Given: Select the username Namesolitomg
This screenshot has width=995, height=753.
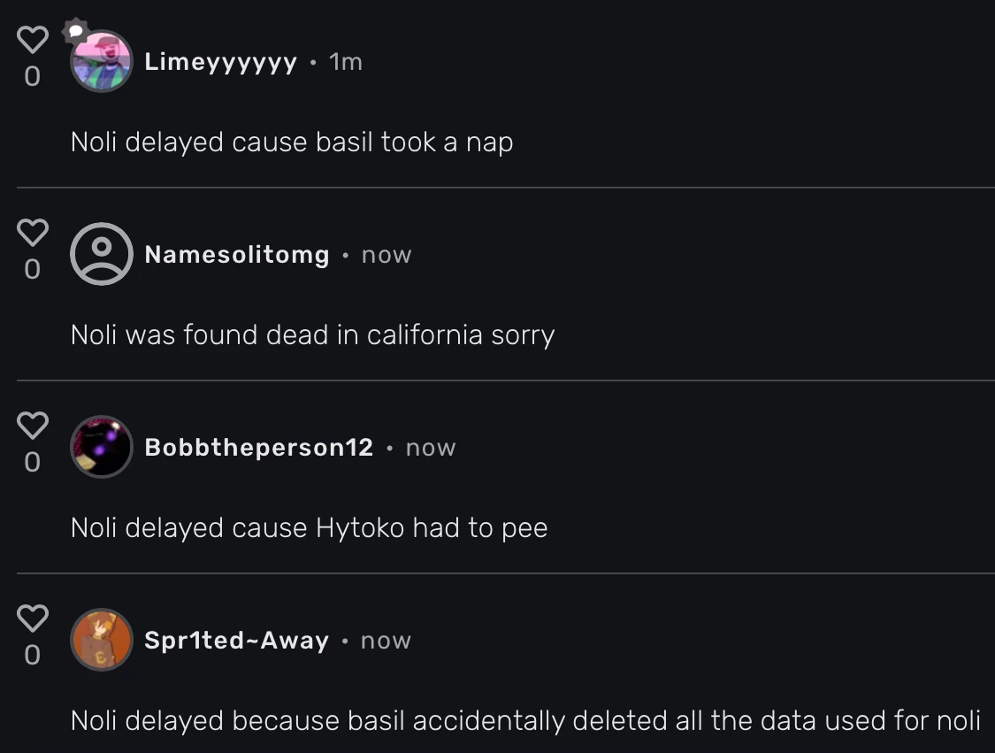Looking at the screenshot, I should click(237, 254).
